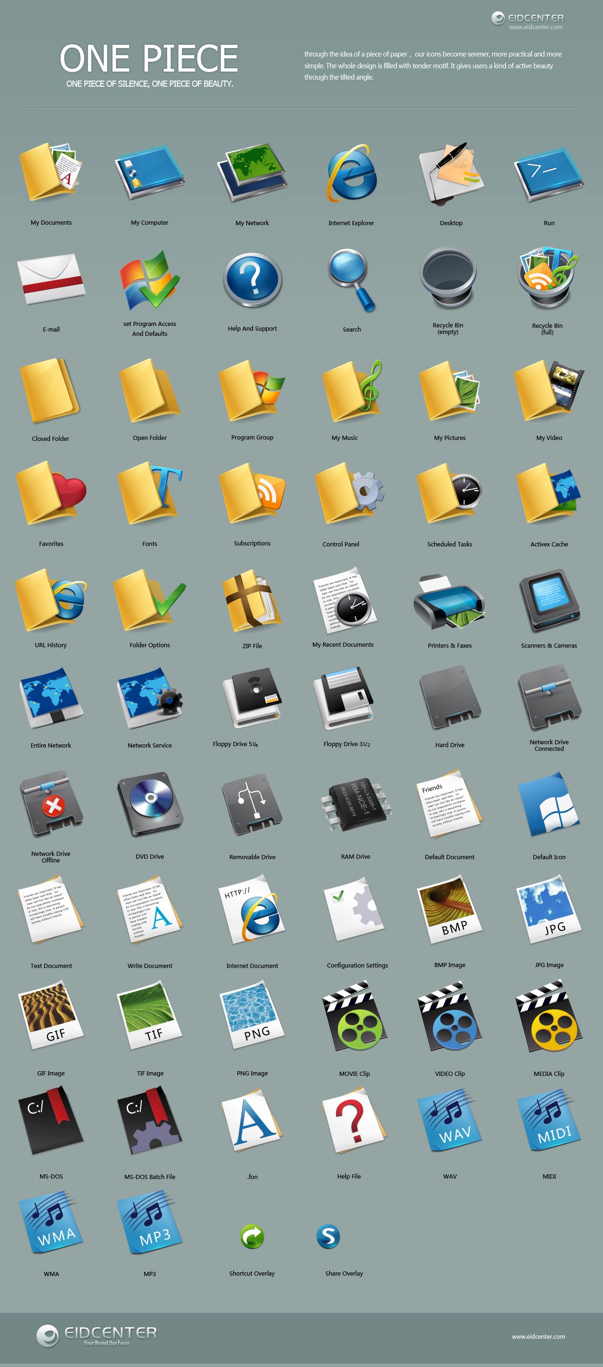603x1367 pixels.
Task: Click the MP3 audio icon
Action: point(150,1223)
